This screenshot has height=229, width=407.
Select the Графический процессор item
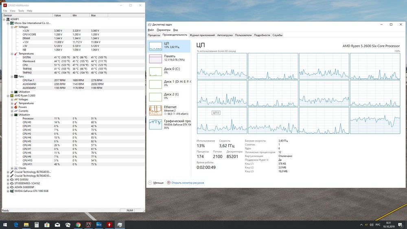(x=169, y=124)
